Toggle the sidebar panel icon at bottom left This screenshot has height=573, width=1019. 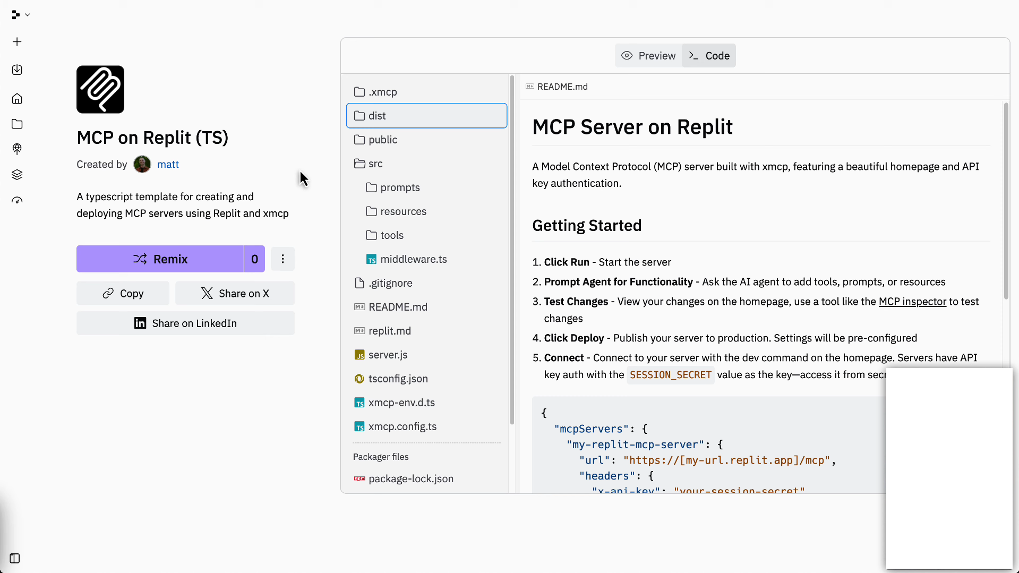[15, 558]
